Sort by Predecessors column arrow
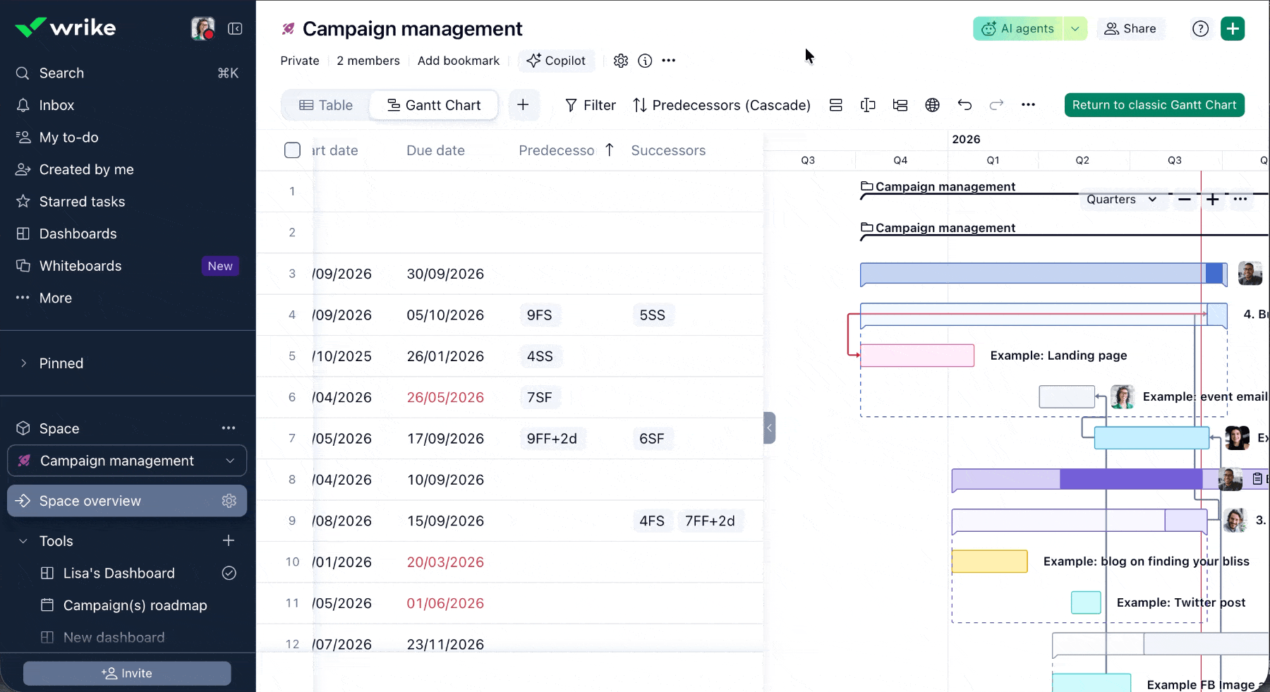 pyautogui.click(x=610, y=150)
